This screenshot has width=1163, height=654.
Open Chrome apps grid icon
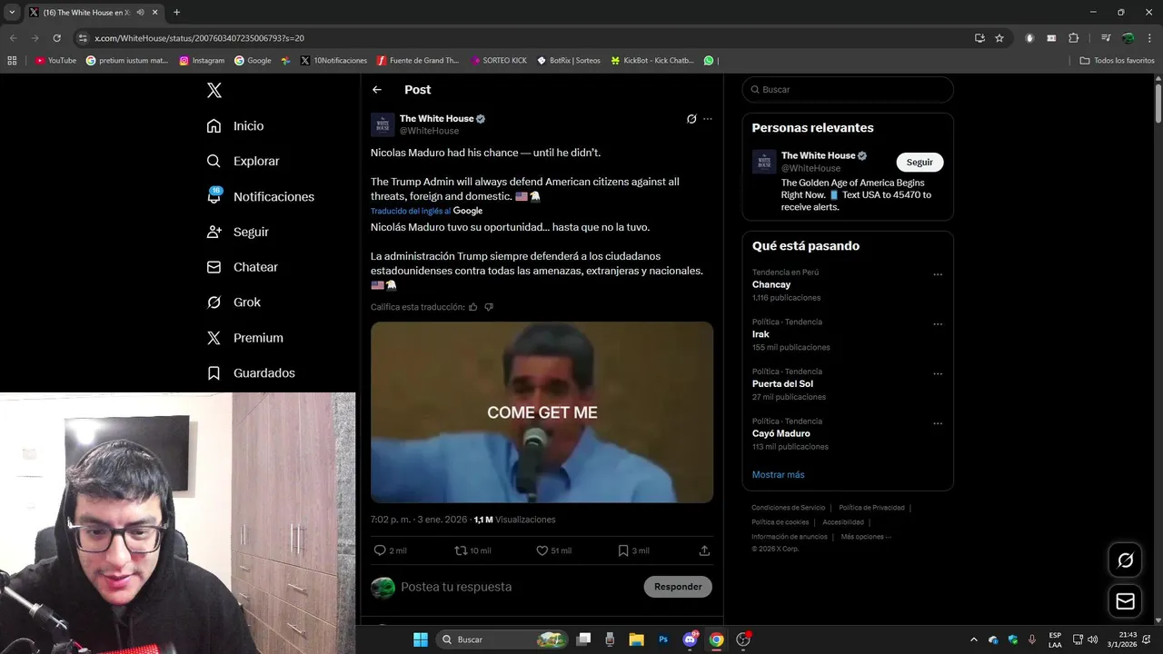tap(12, 61)
